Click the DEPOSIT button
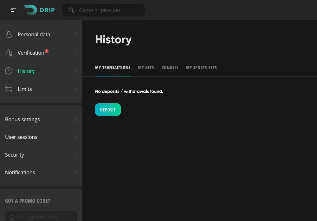Viewport: 317px width, 221px height. [x=108, y=110]
